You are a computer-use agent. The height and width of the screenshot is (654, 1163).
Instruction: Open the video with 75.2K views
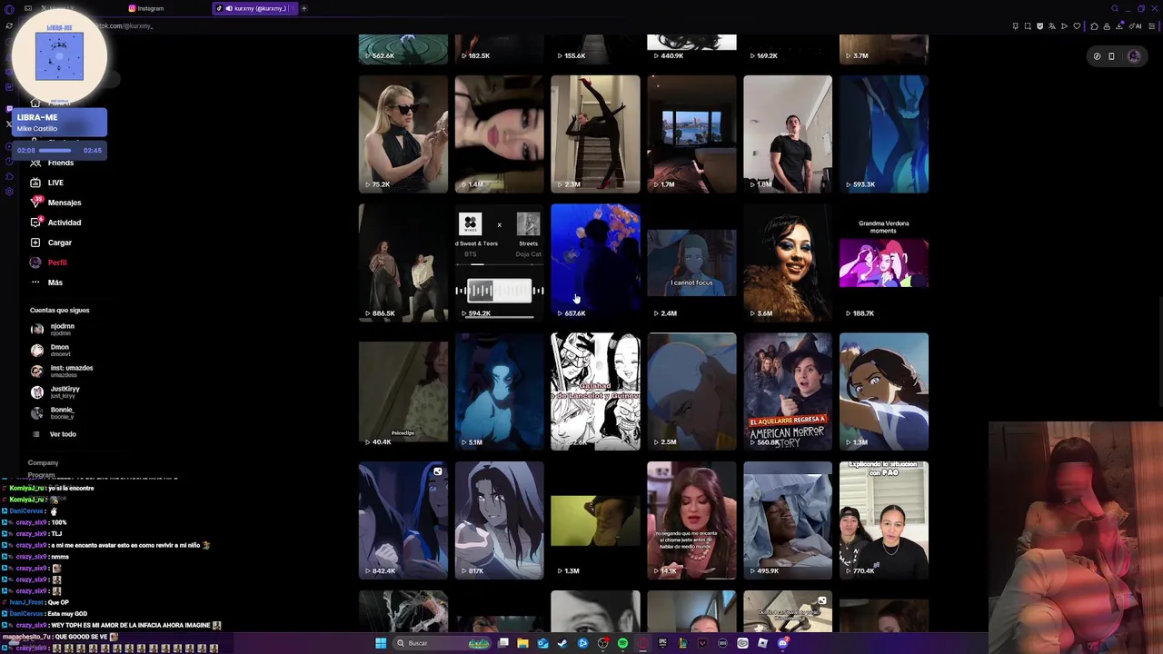click(403, 134)
